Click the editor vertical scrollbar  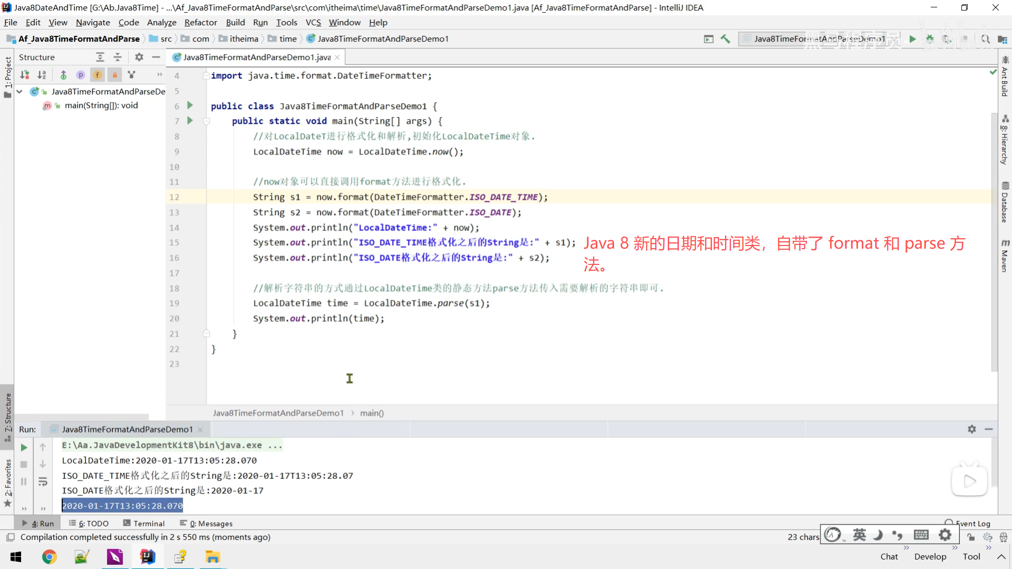click(x=994, y=237)
